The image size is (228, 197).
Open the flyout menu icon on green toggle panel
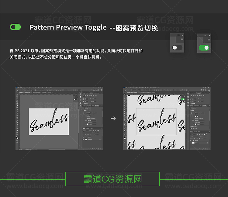[209, 40]
